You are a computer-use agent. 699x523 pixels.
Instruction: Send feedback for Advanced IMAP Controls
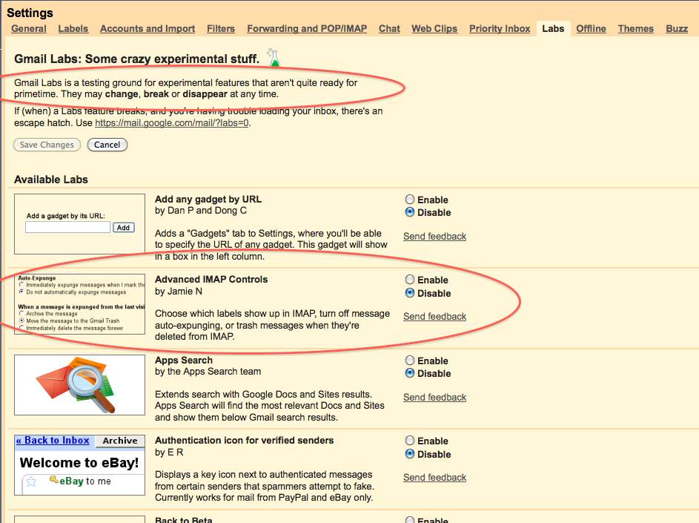tap(434, 316)
